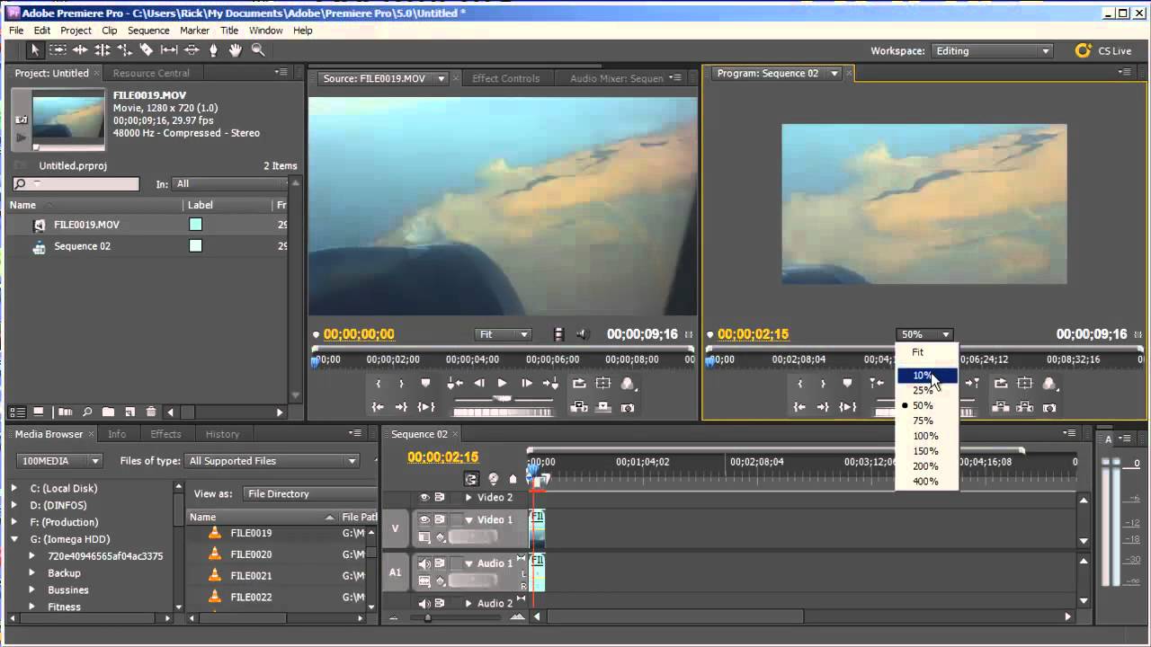Toggle Sync Lock for Video 1

(x=440, y=519)
